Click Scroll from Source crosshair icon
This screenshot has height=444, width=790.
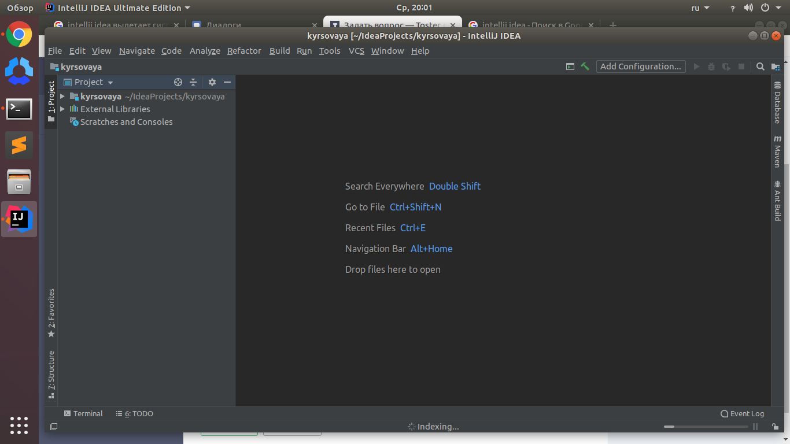pyautogui.click(x=178, y=82)
